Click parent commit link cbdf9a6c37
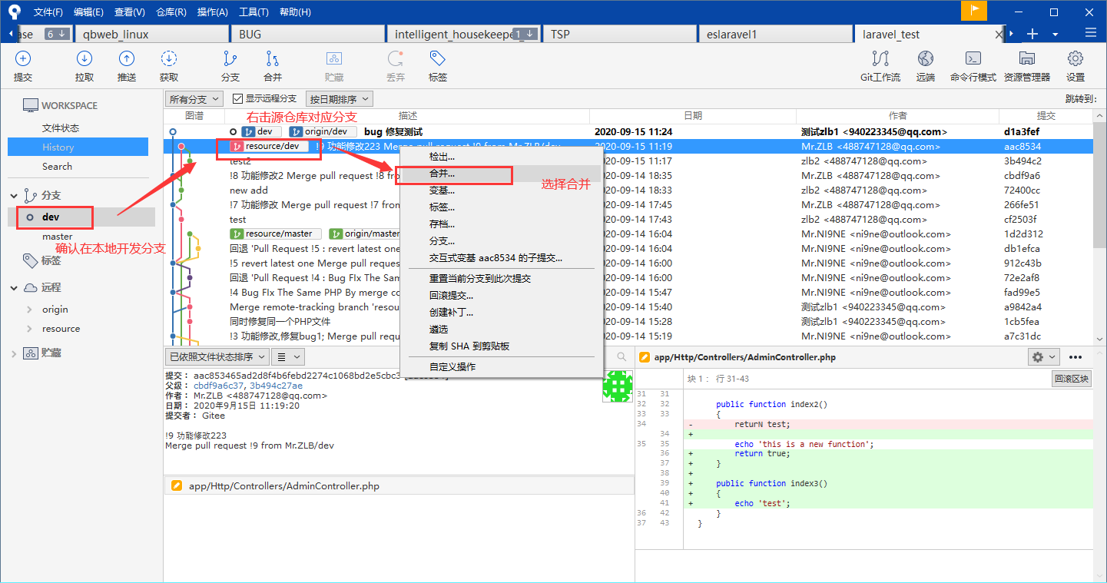Image resolution: width=1107 pixels, height=583 pixels. pyautogui.click(x=219, y=386)
